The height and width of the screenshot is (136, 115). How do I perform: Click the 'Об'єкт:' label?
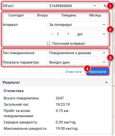coord(8,6)
